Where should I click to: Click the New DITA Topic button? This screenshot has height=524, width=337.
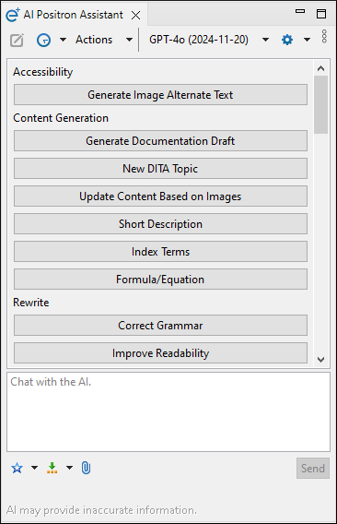tap(160, 169)
